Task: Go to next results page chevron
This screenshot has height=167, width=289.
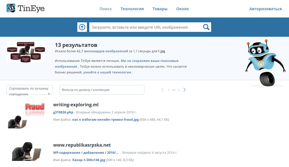Action: click(184, 90)
